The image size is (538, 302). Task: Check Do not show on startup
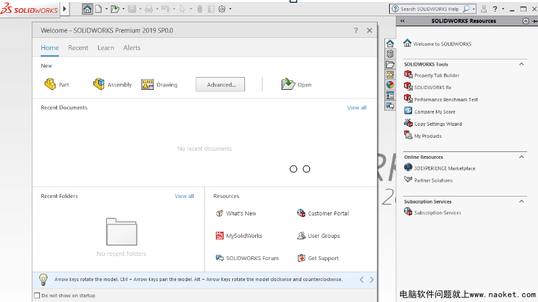[x=37, y=295]
